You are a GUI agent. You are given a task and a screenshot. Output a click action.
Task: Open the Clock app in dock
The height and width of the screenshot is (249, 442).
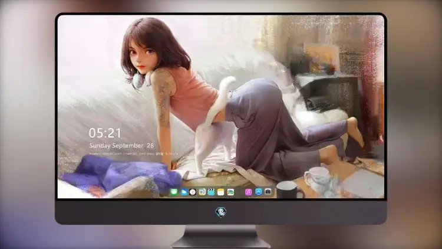tap(193, 192)
